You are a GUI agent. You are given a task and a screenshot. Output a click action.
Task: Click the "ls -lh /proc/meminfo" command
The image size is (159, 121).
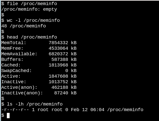pyautogui.click(x=34, y=104)
